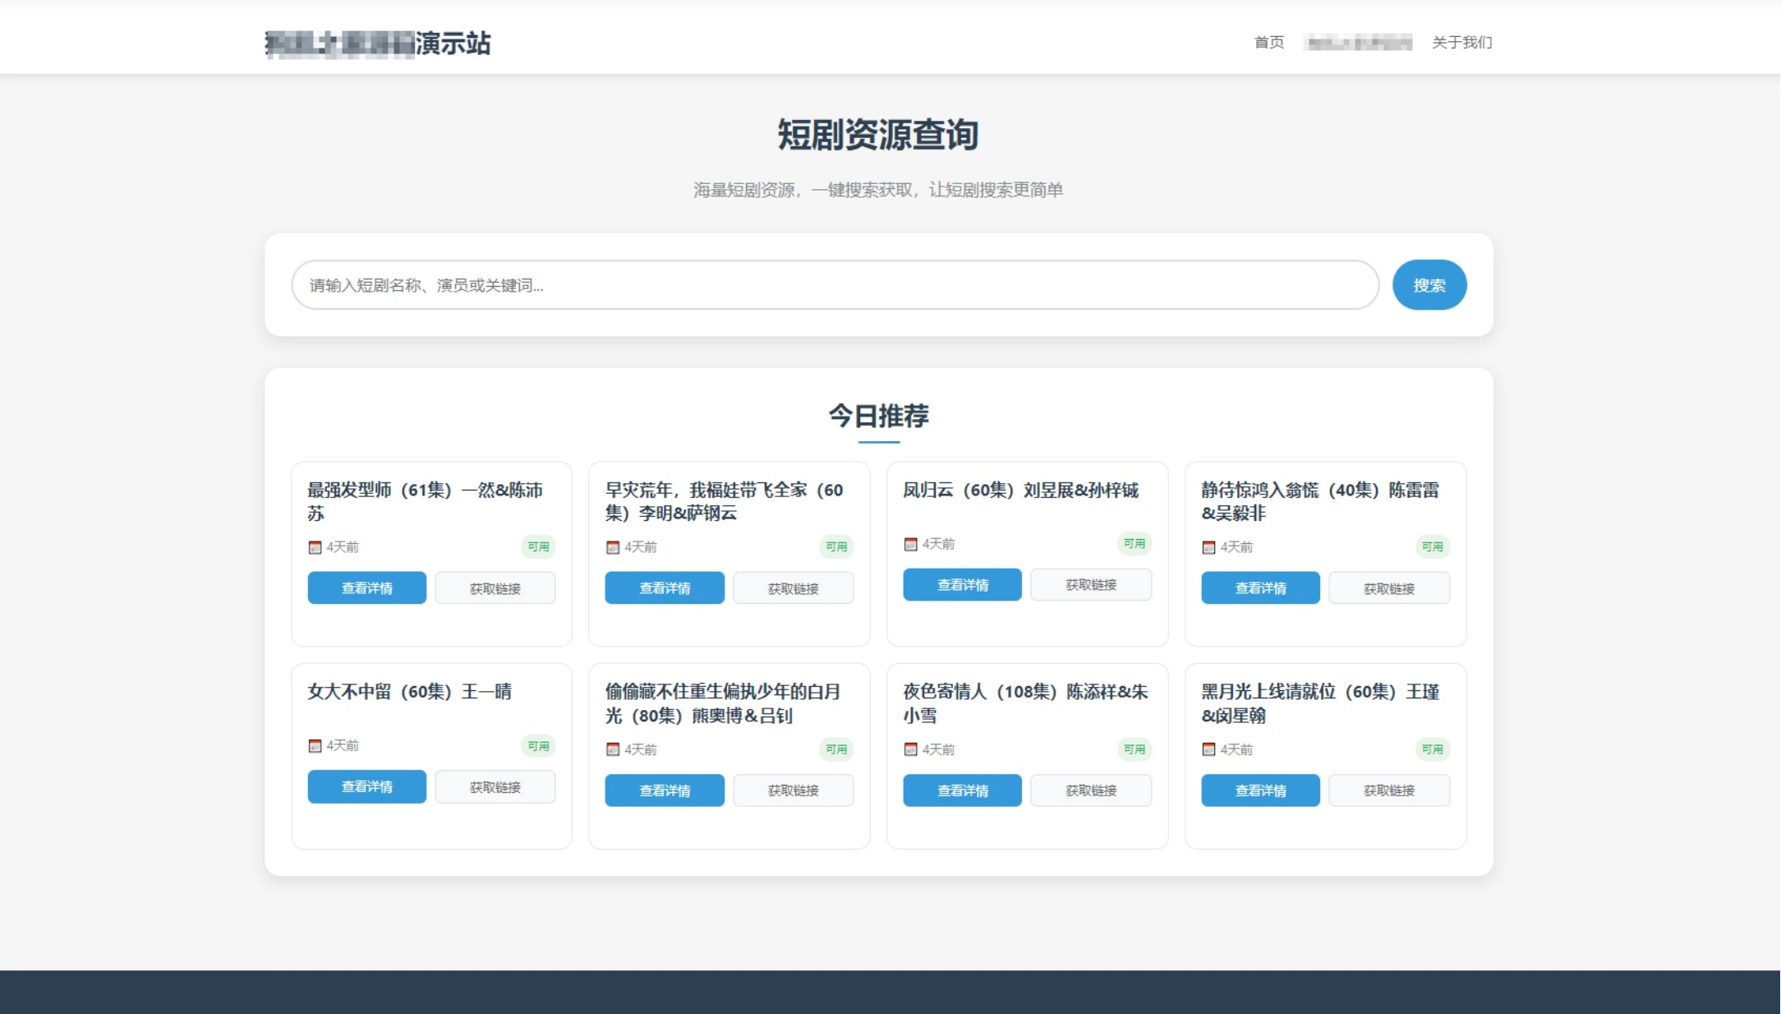Click the title 偷偷藏不住重生偏执少年的白月光
Viewport: 1781px width, 1014px height.
tap(723, 703)
